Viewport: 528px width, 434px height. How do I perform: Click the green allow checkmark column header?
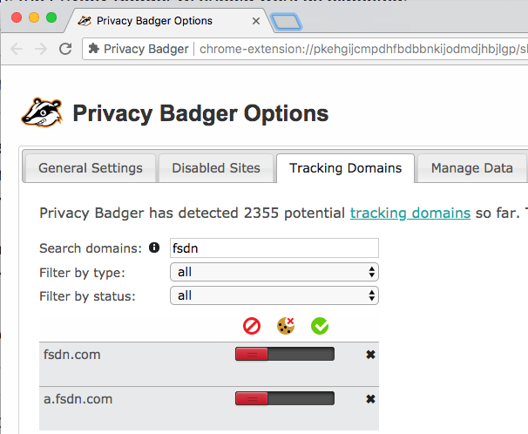point(320,326)
